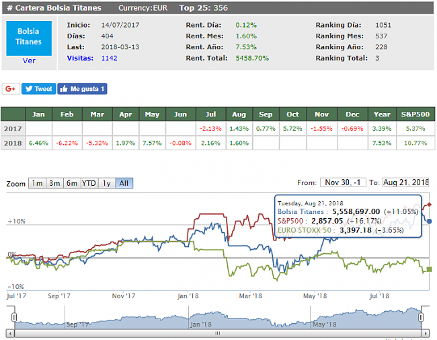
Task: Click the -2.13% July 2017 cell
Action: tap(210, 129)
